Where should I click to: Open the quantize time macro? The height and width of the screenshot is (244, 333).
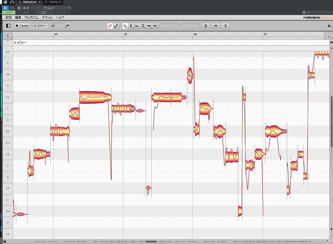216,26
